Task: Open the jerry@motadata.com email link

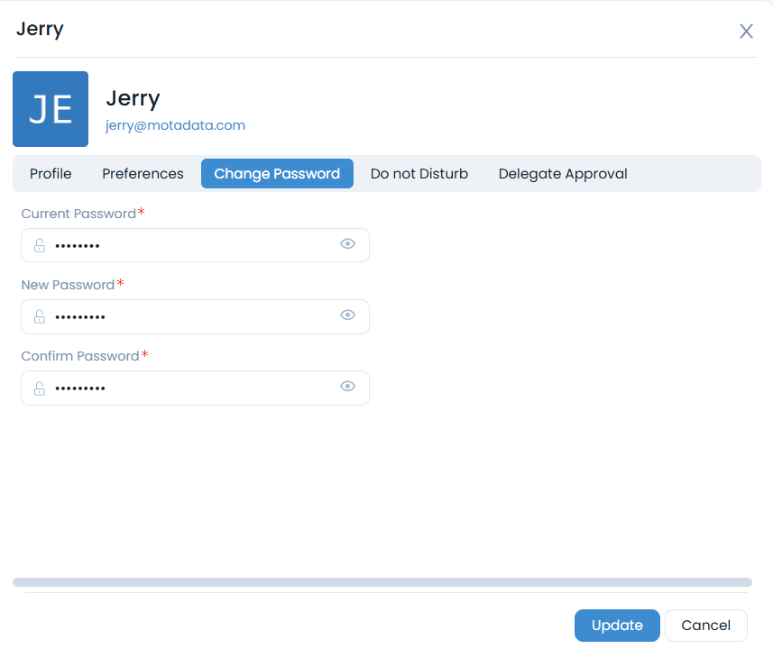Action: pos(176,125)
